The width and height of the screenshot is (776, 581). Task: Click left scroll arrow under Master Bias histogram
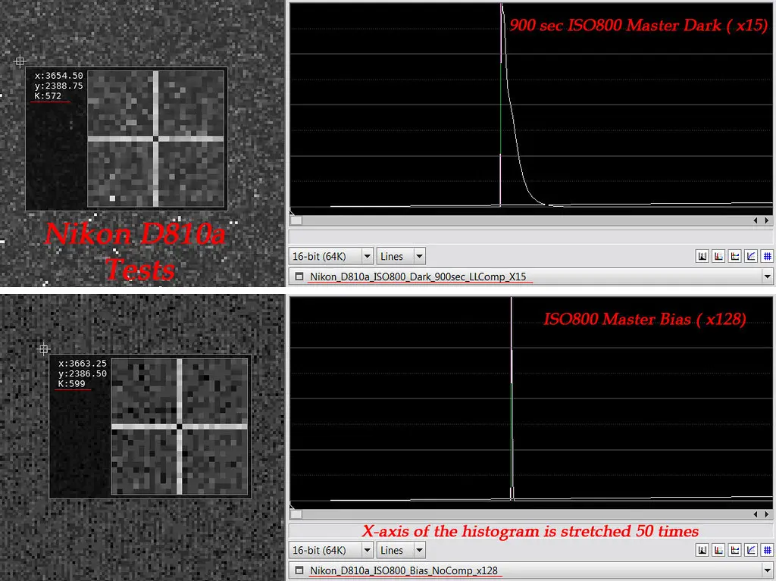coord(756,514)
